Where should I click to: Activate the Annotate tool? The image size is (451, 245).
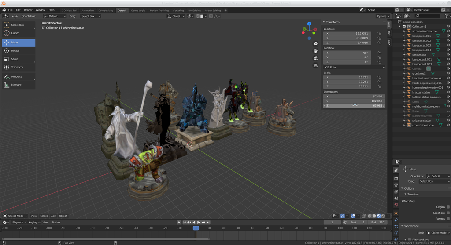click(x=18, y=76)
